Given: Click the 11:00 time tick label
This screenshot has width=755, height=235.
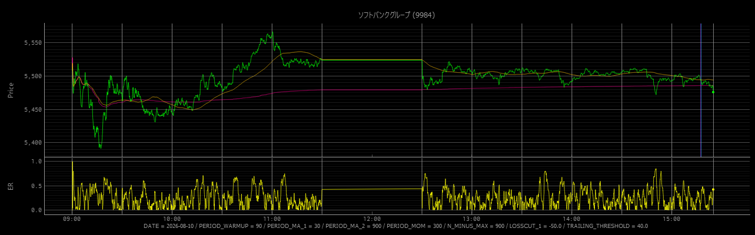Looking at the screenshot, I should [x=272, y=219].
